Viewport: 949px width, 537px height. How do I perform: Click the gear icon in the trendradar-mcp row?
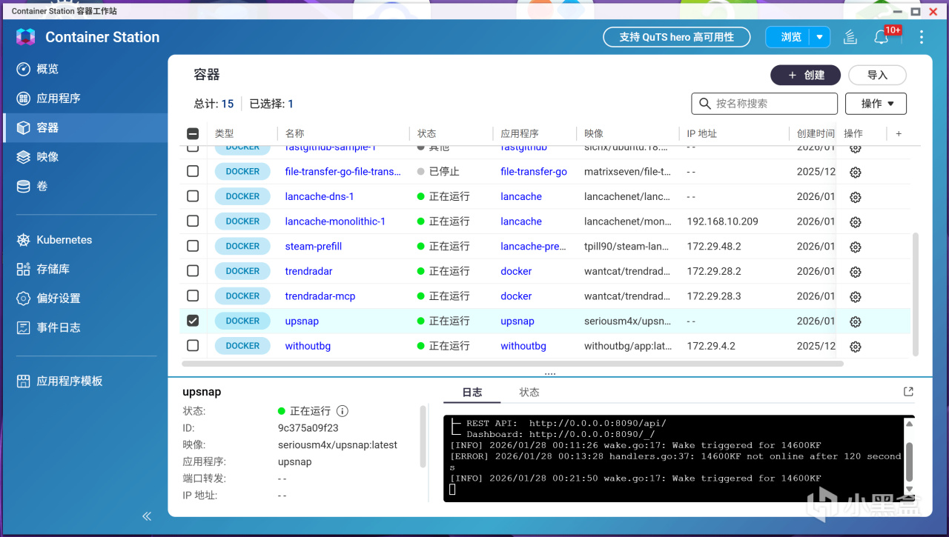[855, 296]
